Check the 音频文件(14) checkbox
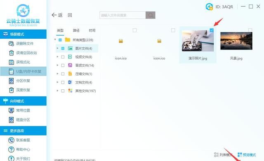 (x=63, y=65)
